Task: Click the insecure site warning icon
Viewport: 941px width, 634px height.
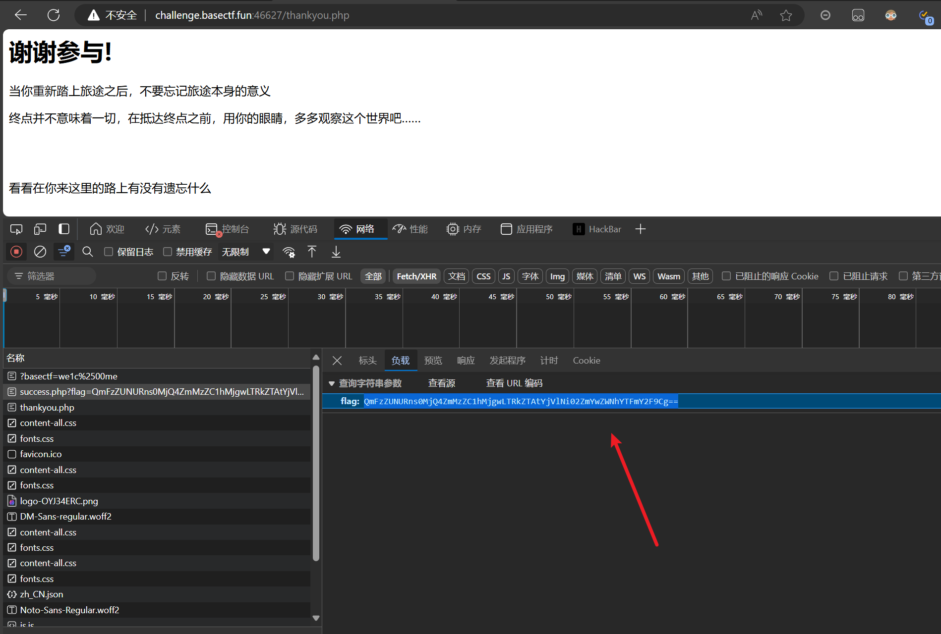Action: (x=94, y=15)
